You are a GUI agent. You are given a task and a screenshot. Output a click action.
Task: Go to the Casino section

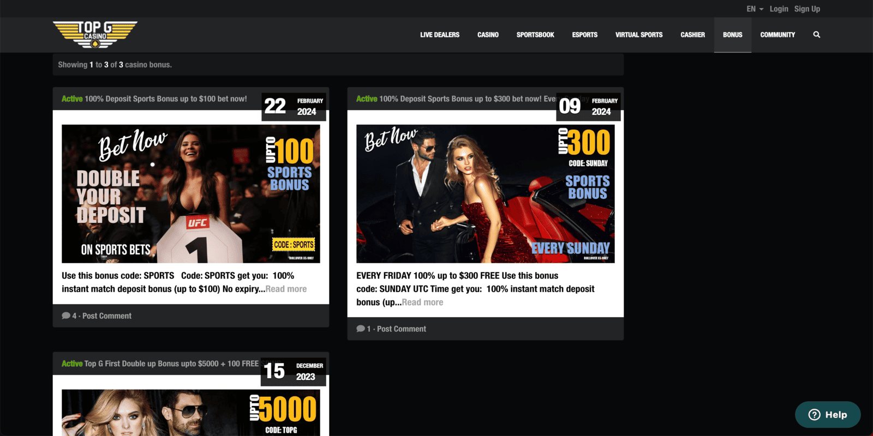488,35
